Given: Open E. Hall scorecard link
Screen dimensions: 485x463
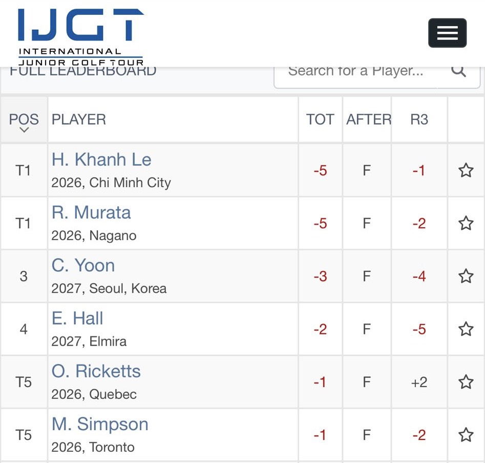Looking at the screenshot, I should 77,318.
